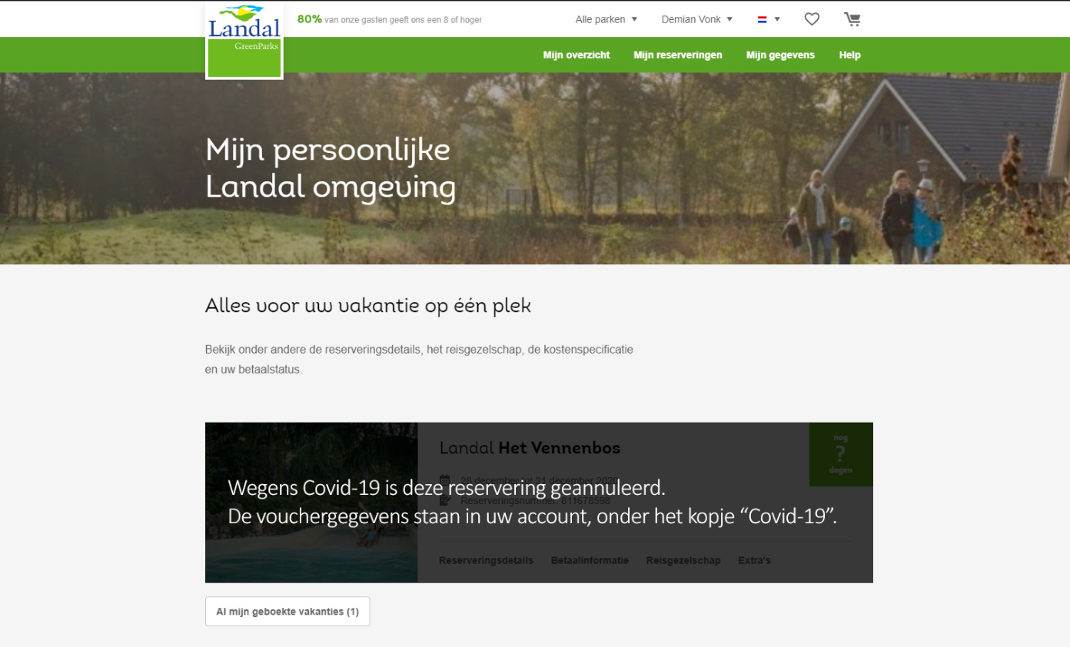The image size is (1070, 647).
Task: Open the Demian Vonk account dropdown
Action: click(x=697, y=19)
